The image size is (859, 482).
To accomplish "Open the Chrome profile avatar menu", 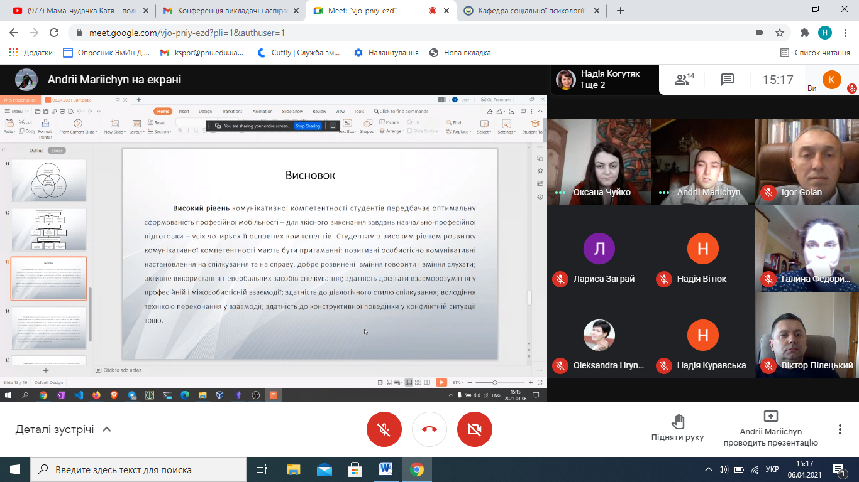I will point(825,33).
